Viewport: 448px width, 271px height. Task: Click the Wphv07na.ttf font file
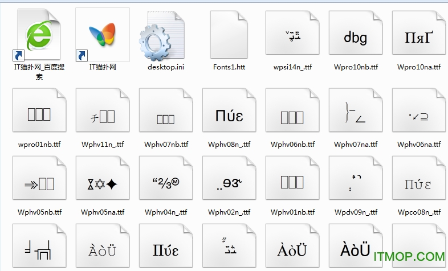pos(356,113)
